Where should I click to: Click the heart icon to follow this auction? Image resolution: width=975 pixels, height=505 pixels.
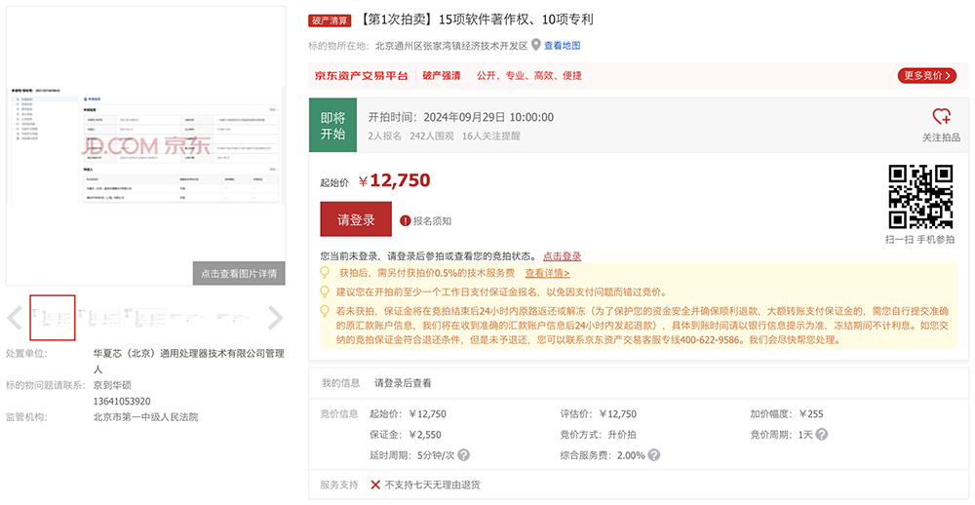[x=941, y=117]
